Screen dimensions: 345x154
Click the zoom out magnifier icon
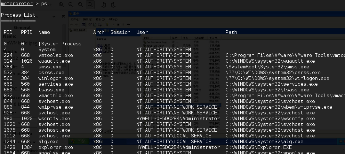tap(71, 4)
